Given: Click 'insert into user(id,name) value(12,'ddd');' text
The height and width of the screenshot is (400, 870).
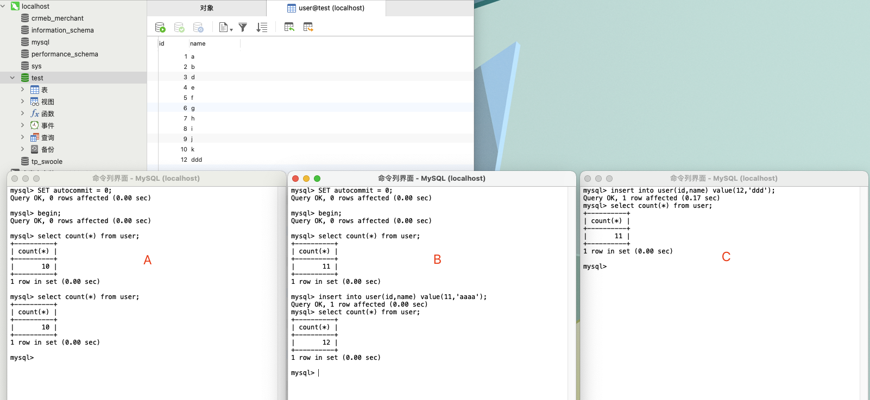Looking at the screenshot, I should click(x=693, y=191).
